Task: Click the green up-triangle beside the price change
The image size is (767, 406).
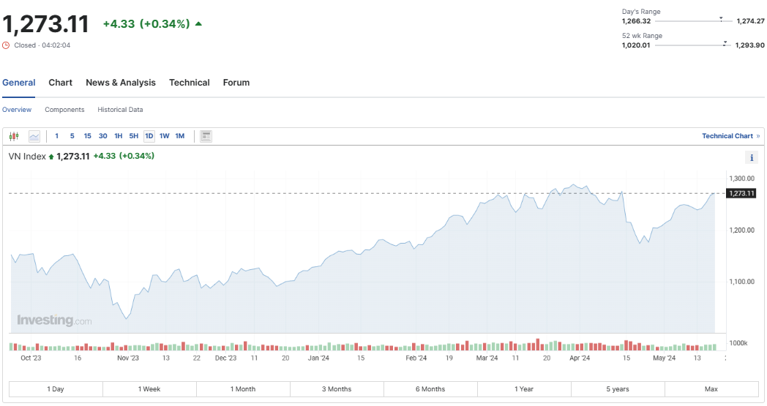Action: [x=198, y=24]
